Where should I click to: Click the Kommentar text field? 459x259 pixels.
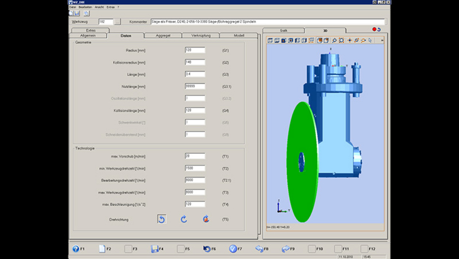(x=268, y=22)
